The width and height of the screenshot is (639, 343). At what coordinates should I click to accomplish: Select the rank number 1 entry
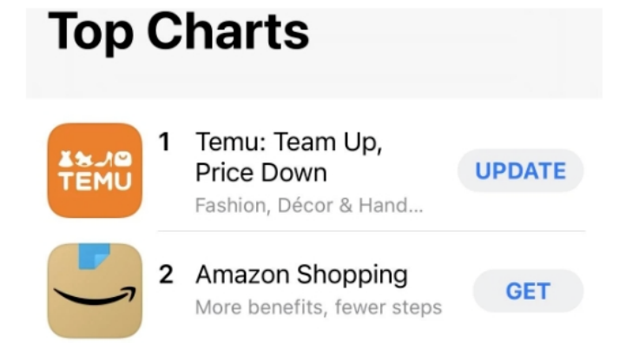pyautogui.click(x=164, y=142)
